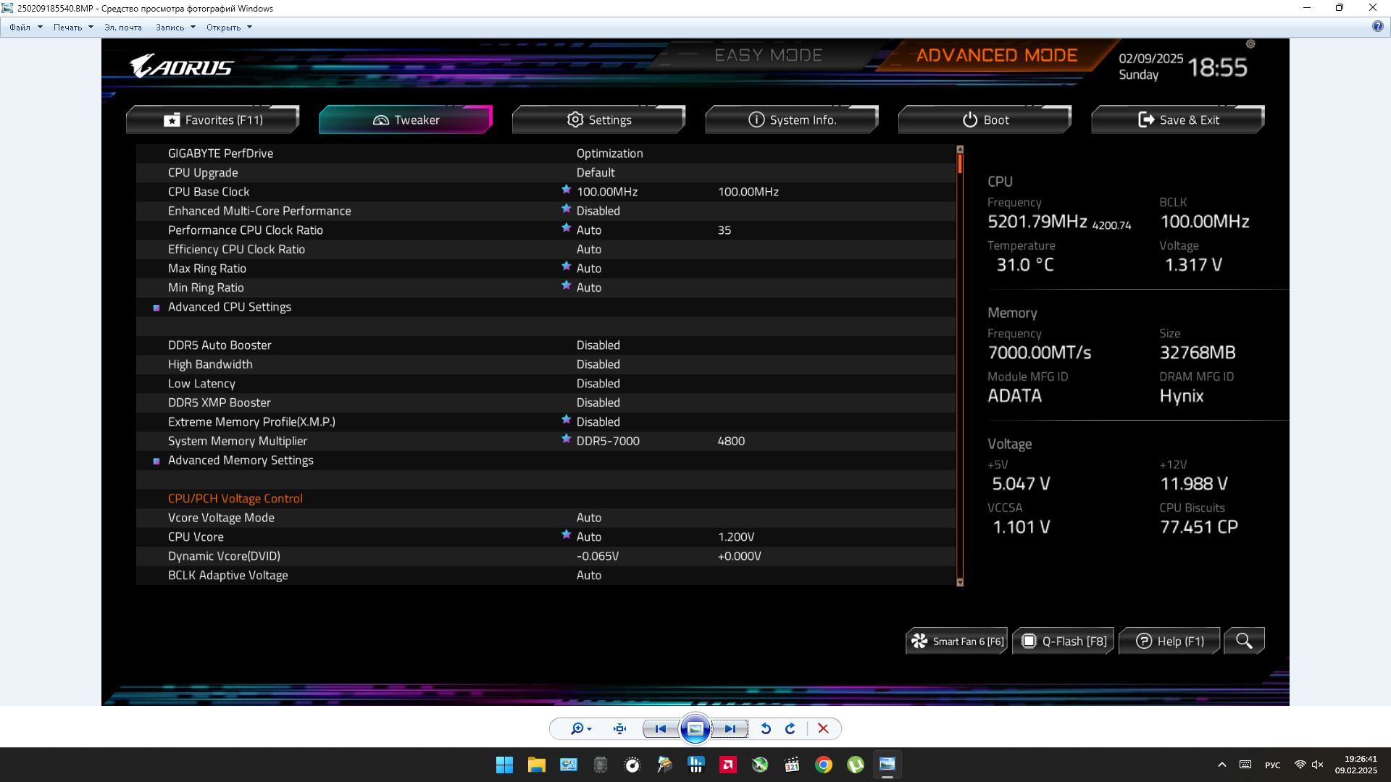Click the zoom magnifier icon in viewer toolbar
Viewport: 1391px width, 782px height.
click(x=577, y=728)
